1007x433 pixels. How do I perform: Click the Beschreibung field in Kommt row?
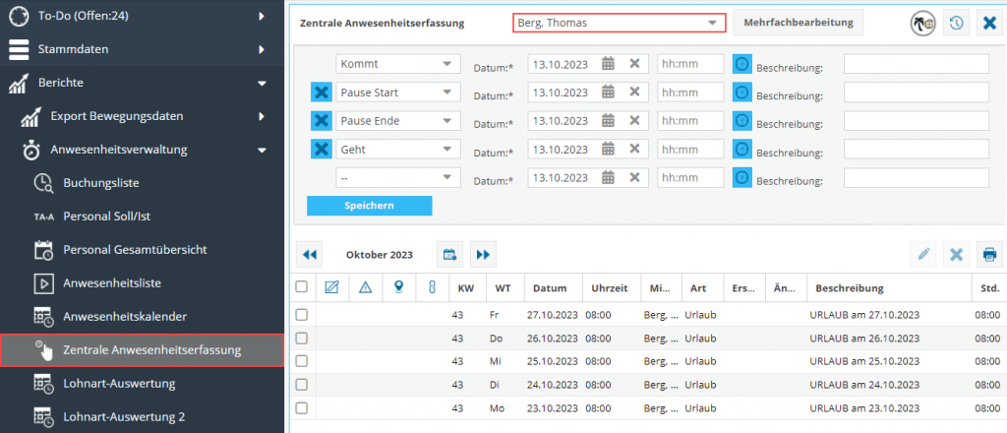[916, 64]
